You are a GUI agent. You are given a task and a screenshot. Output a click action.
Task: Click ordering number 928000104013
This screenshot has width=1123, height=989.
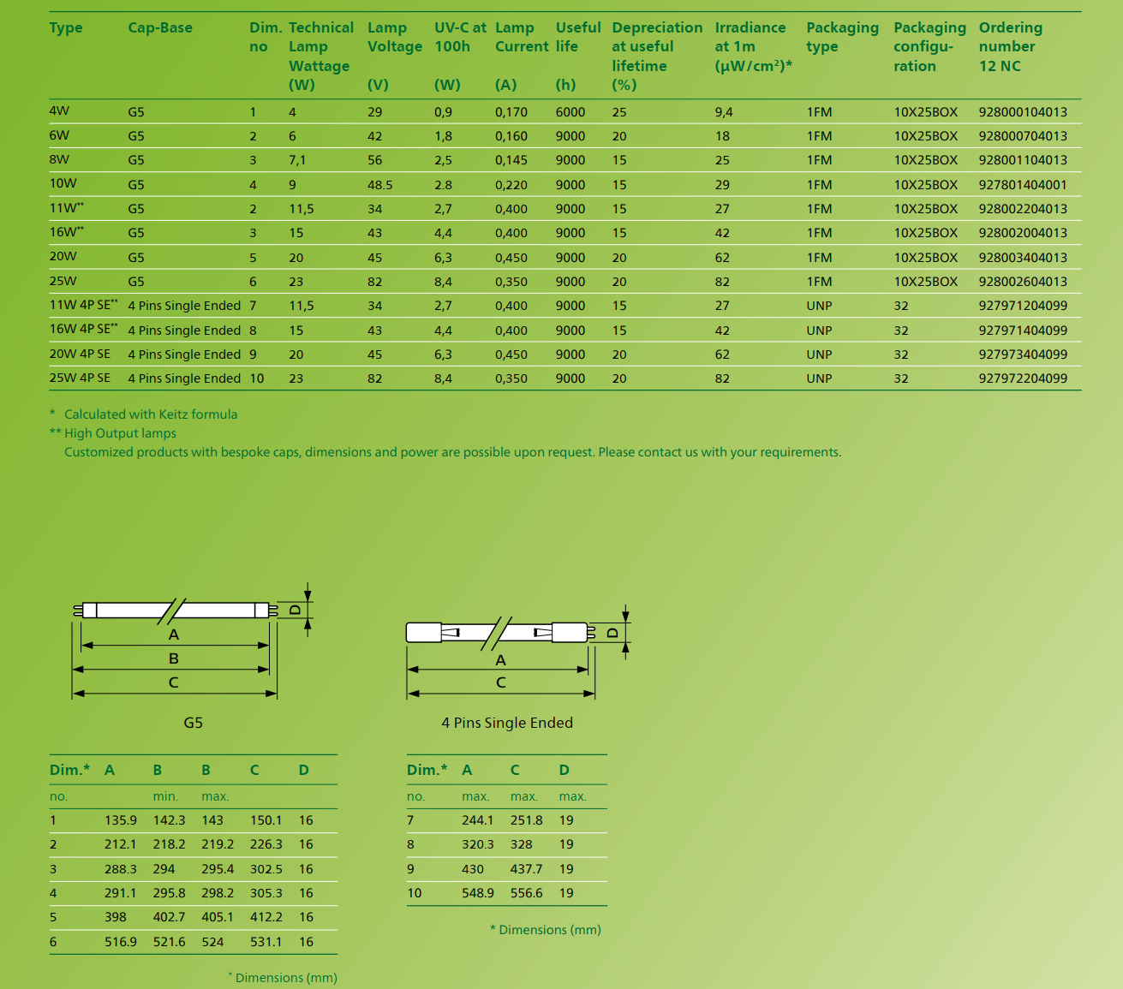click(x=1023, y=112)
